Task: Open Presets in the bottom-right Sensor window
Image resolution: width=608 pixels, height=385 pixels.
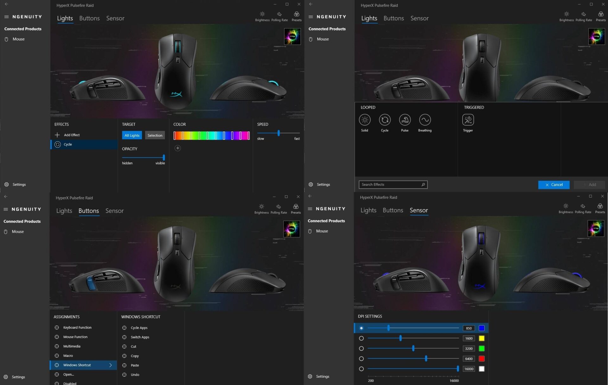Action: click(600, 208)
